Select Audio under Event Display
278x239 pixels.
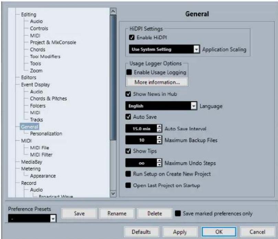(36, 92)
